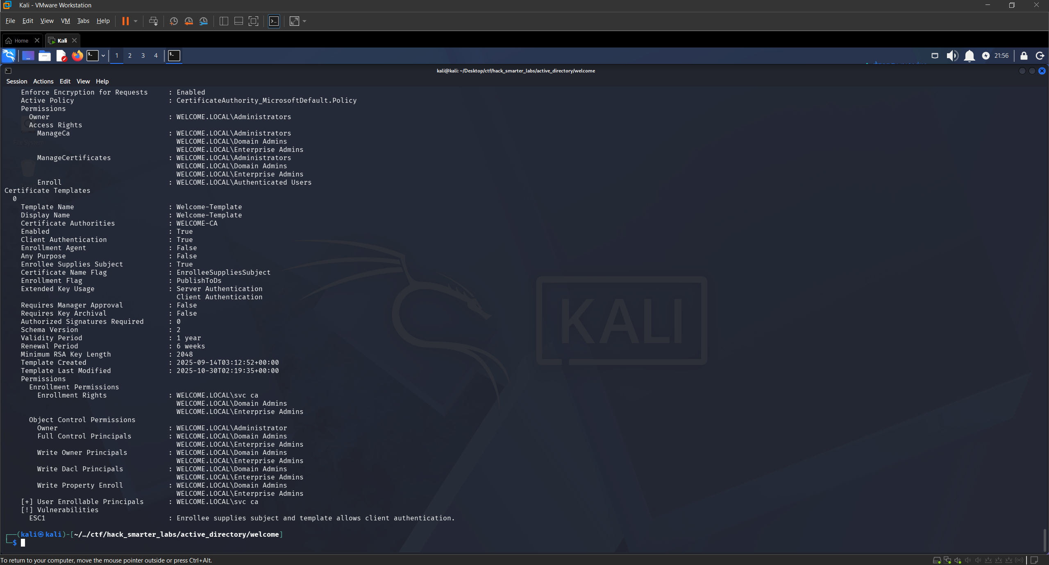Open the power manager indicator
Screen dimensions: 1049x565
tap(986, 56)
